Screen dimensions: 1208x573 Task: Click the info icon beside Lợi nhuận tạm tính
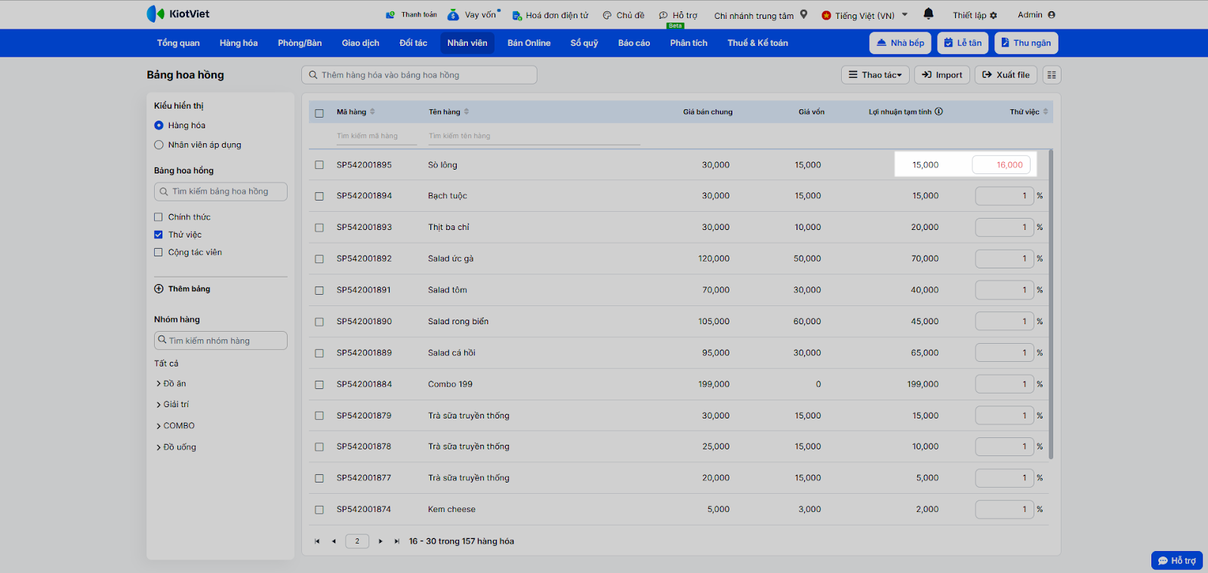coord(939,112)
